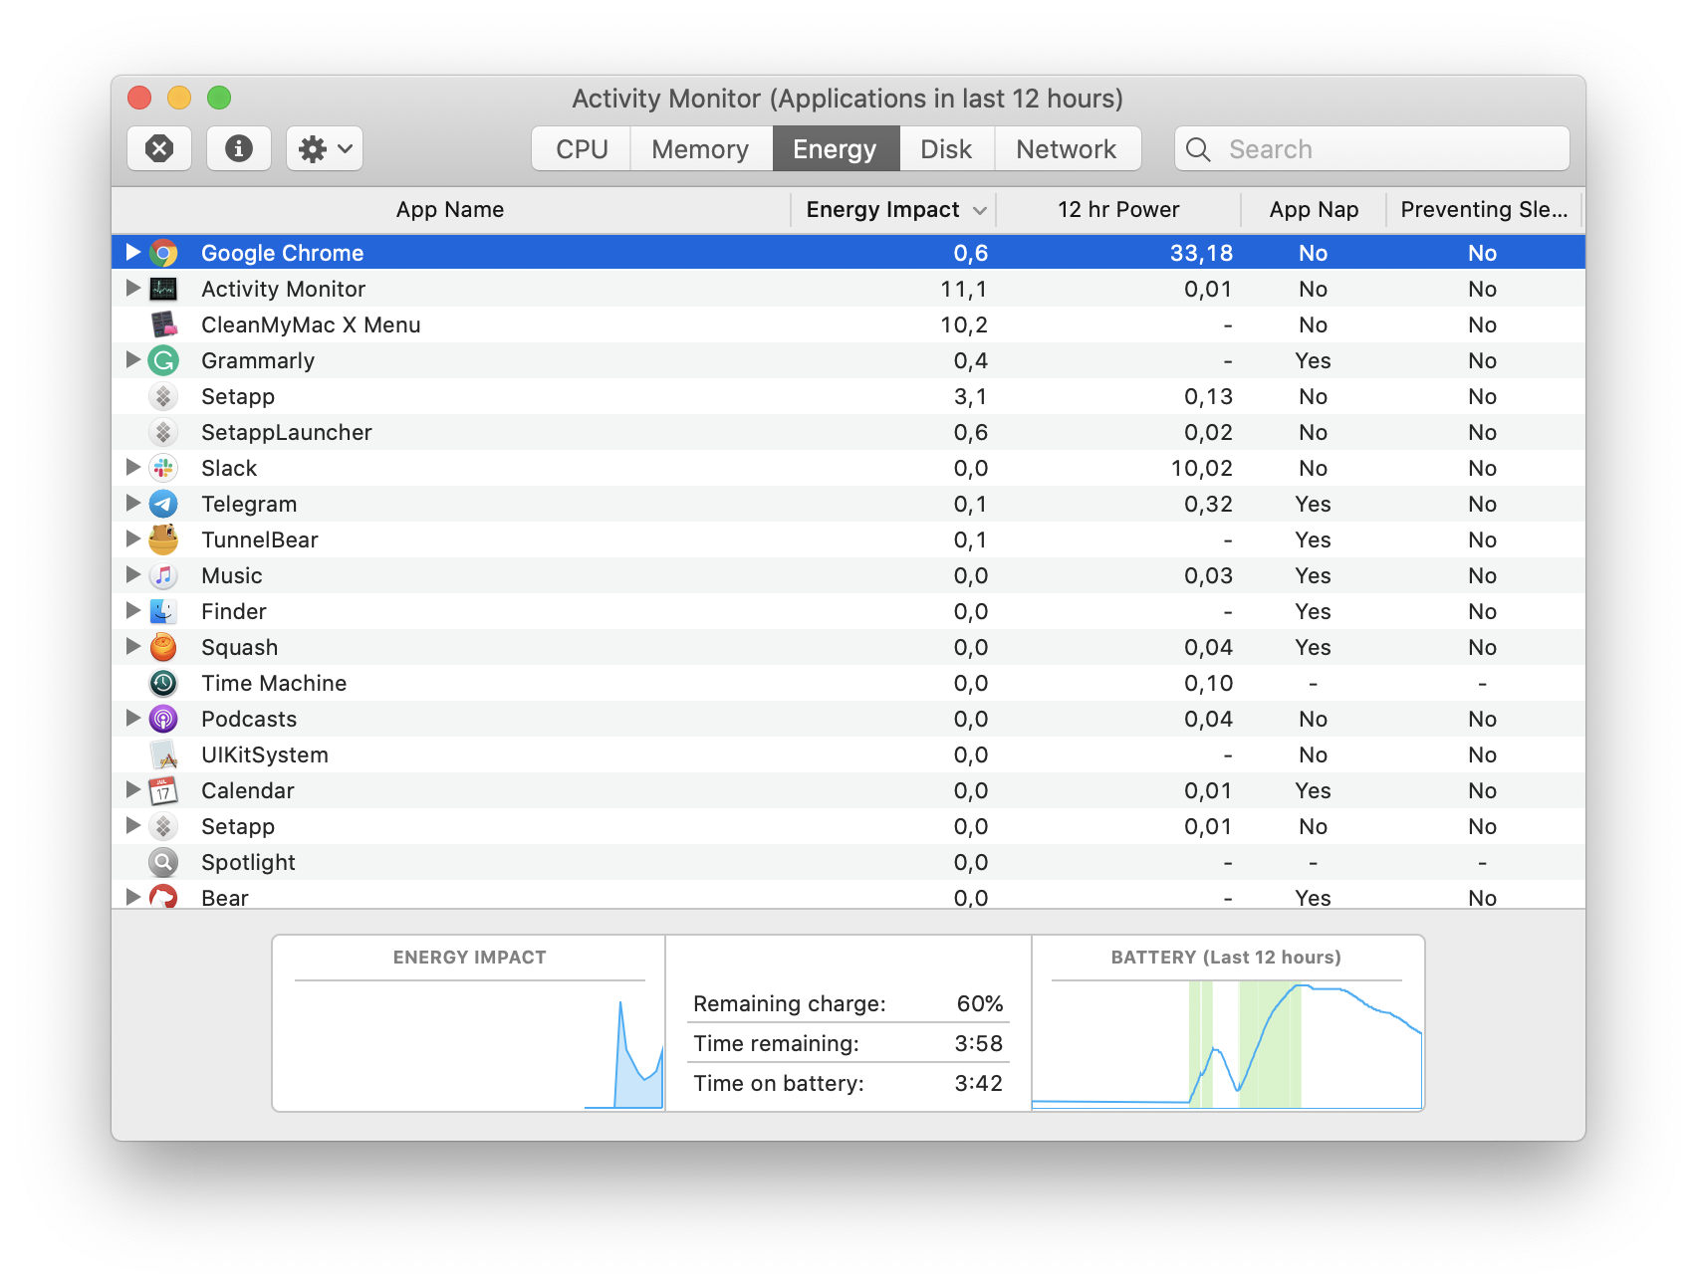Click the Inspect Process info button
This screenshot has width=1697, height=1288.
click(238, 148)
